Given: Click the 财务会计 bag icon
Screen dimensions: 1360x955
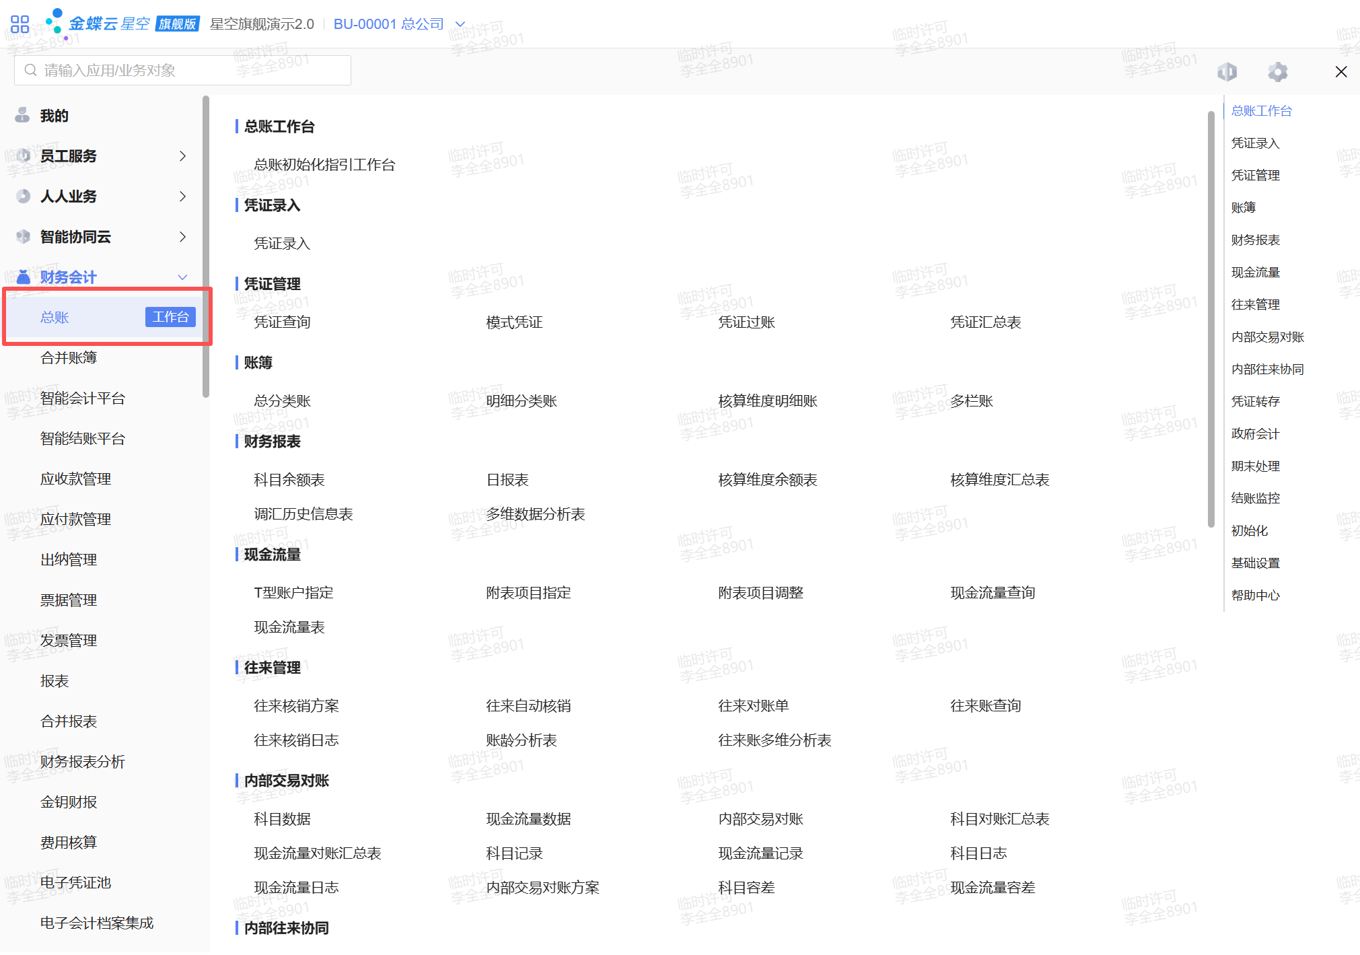Looking at the screenshot, I should 24,277.
